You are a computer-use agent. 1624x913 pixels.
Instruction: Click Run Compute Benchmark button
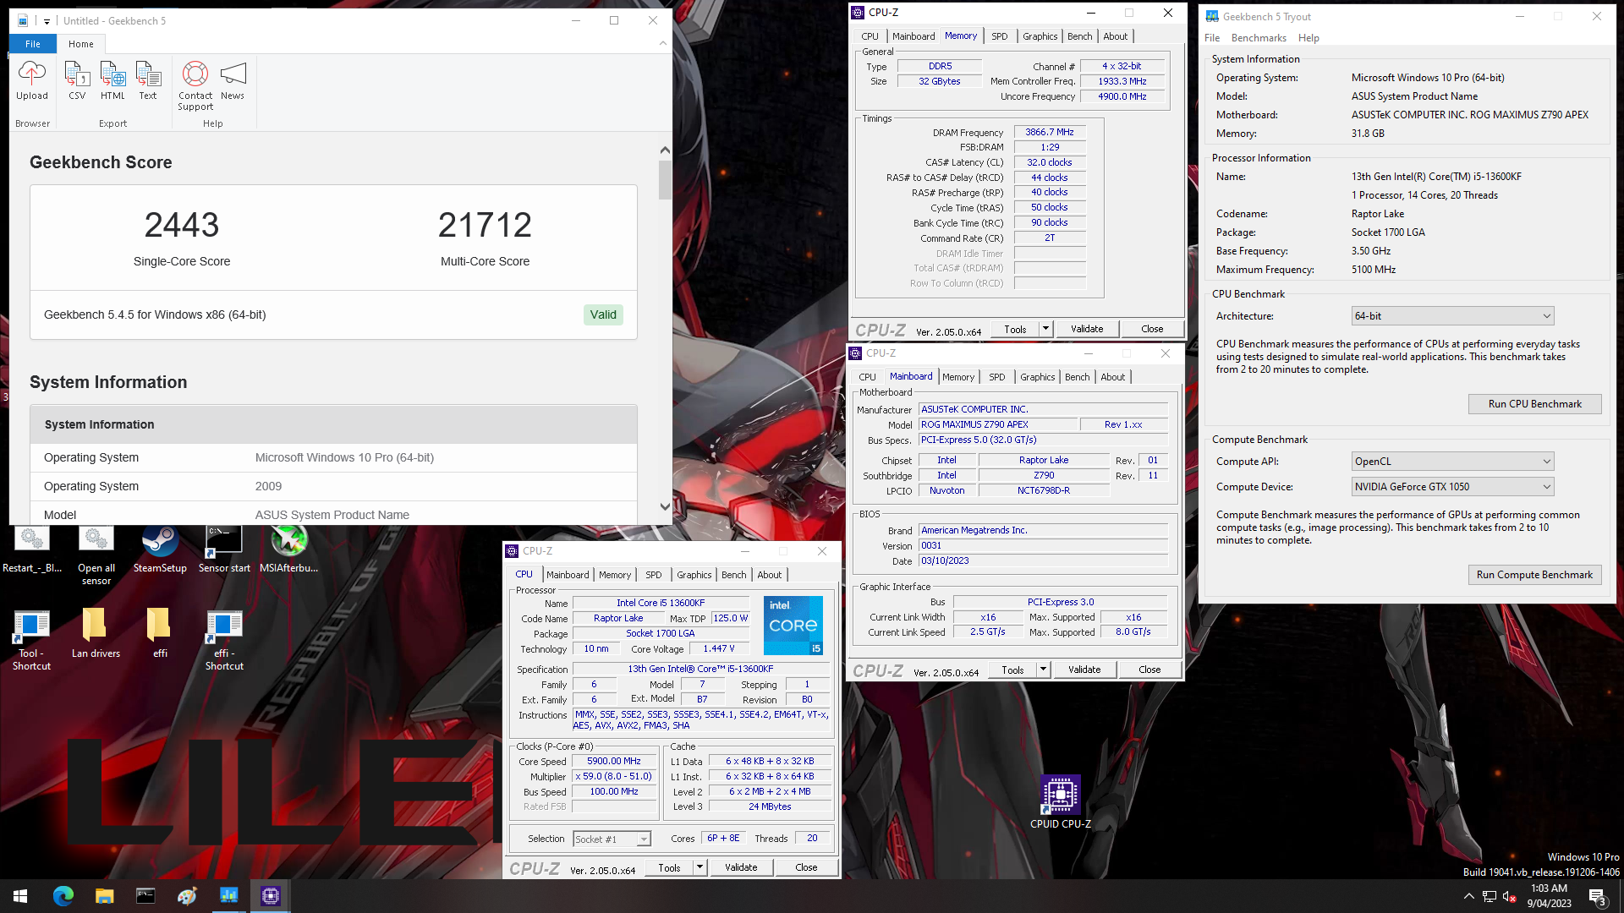point(1534,575)
